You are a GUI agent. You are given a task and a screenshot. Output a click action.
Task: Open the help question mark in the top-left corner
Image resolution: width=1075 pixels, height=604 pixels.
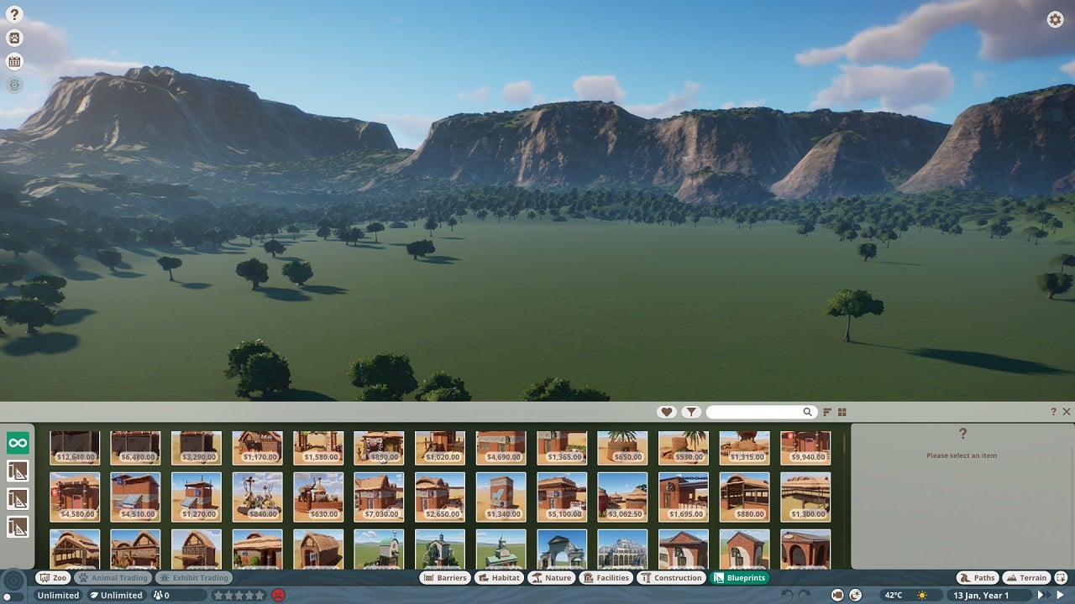click(x=14, y=14)
